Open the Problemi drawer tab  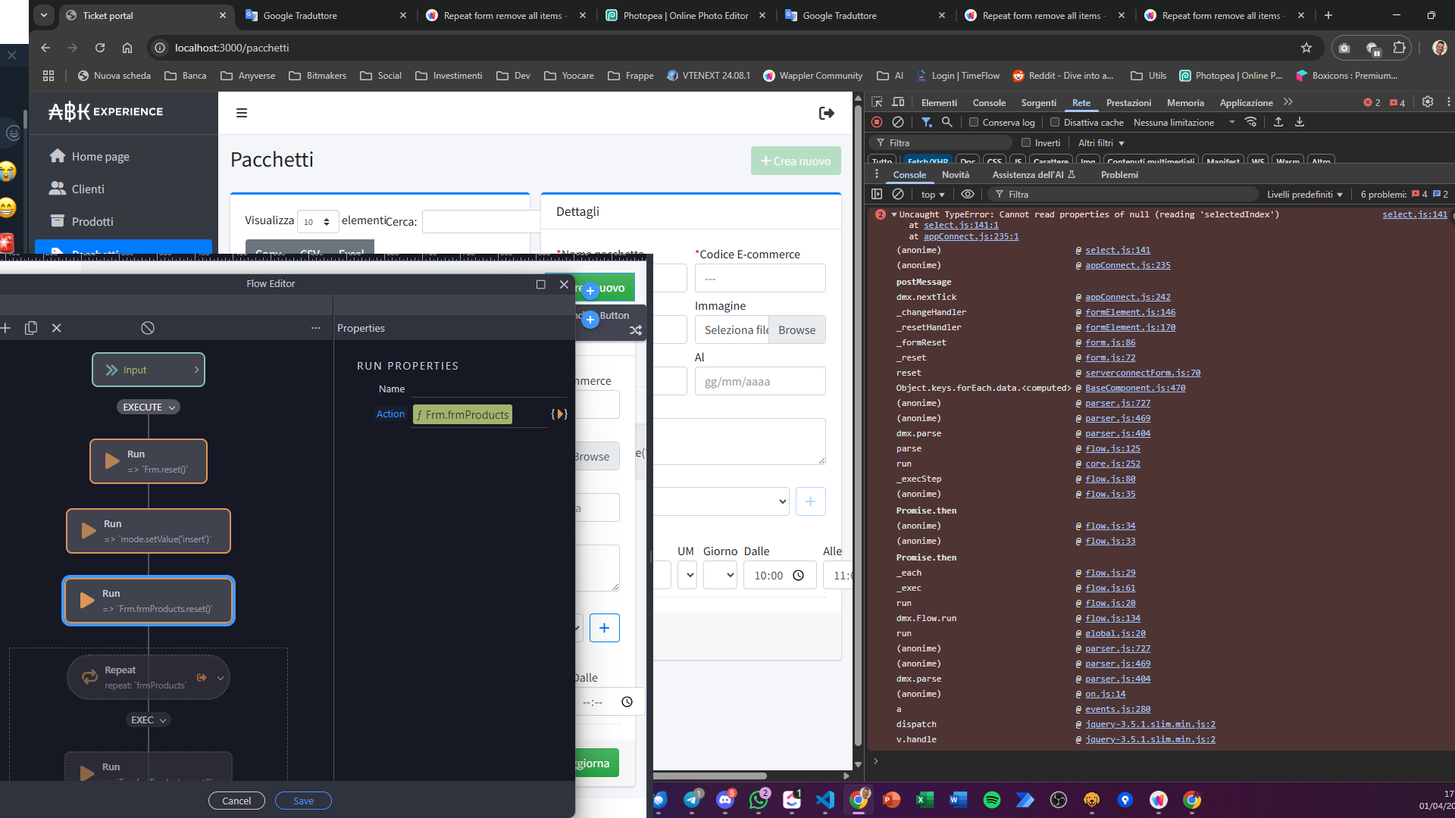point(1119,175)
